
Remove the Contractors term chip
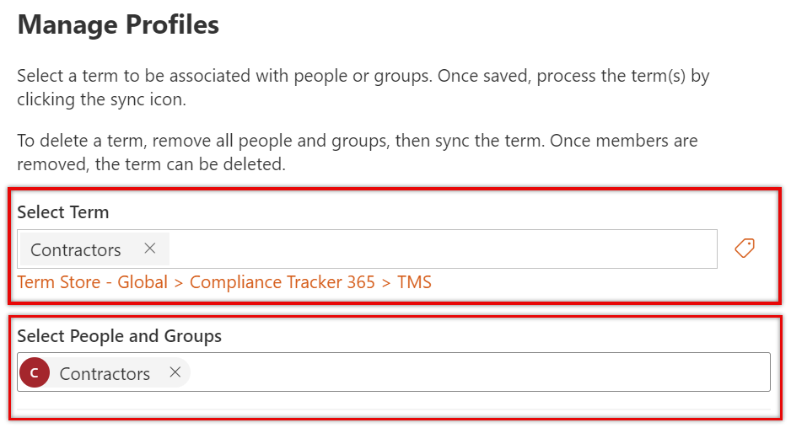tap(150, 248)
